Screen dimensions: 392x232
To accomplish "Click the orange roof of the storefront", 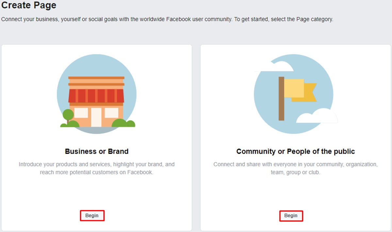I will click(96, 81).
